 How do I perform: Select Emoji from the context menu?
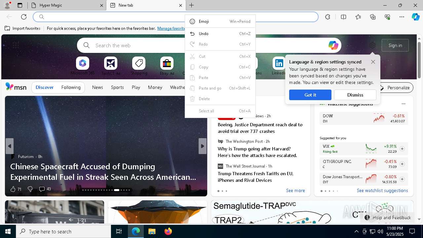[x=220, y=21]
